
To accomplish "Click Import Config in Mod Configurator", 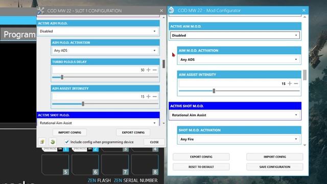I will 275,157.
